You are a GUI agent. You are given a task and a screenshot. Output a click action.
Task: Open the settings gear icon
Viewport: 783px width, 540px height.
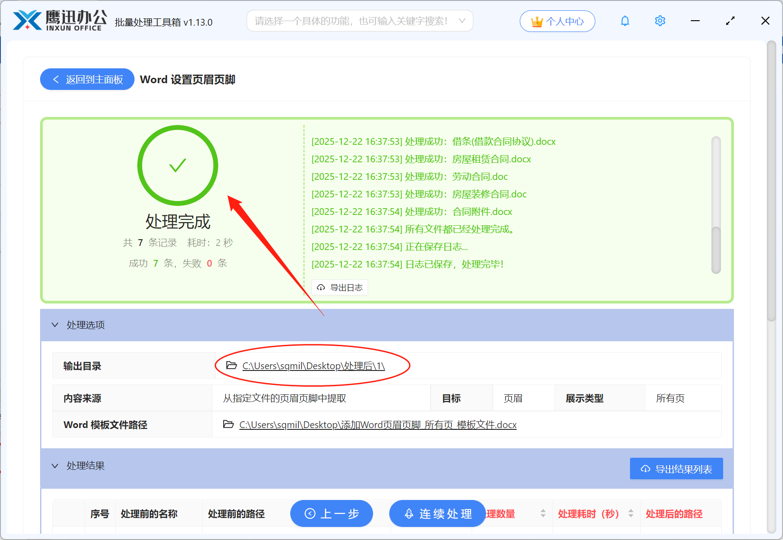(660, 21)
